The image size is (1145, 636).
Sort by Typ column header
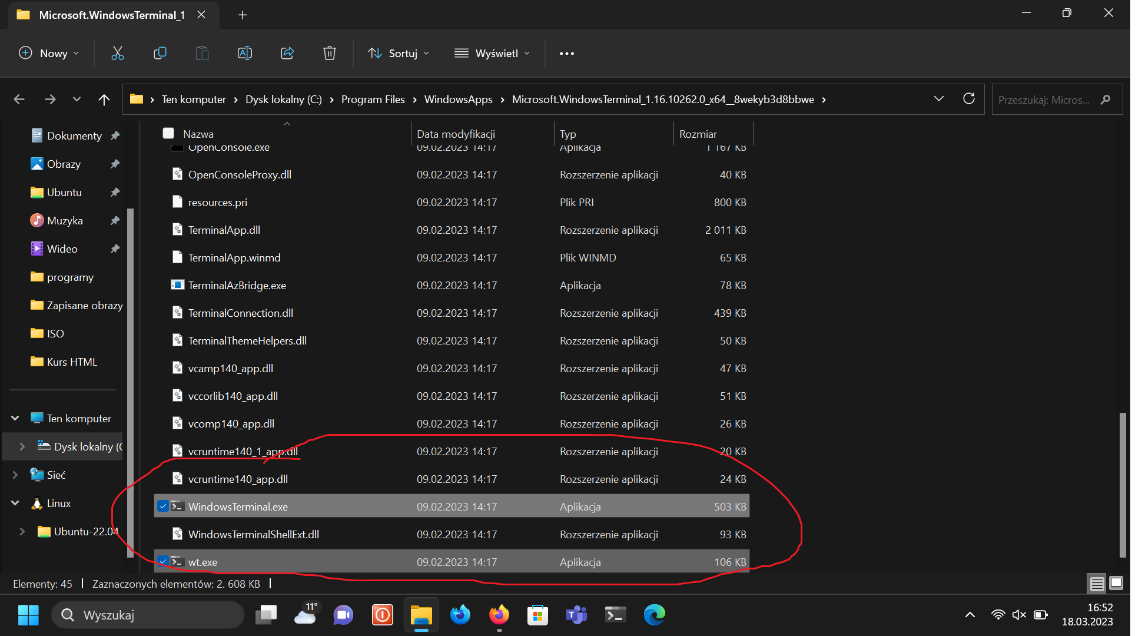567,134
